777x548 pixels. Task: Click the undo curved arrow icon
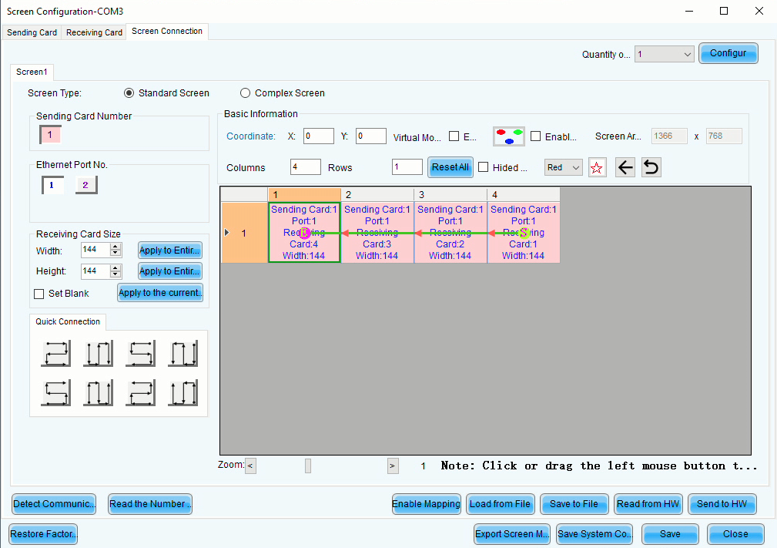click(651, 168)
